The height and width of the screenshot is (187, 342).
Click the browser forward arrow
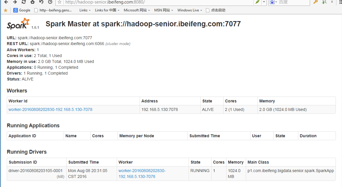[x=15, y=2]
